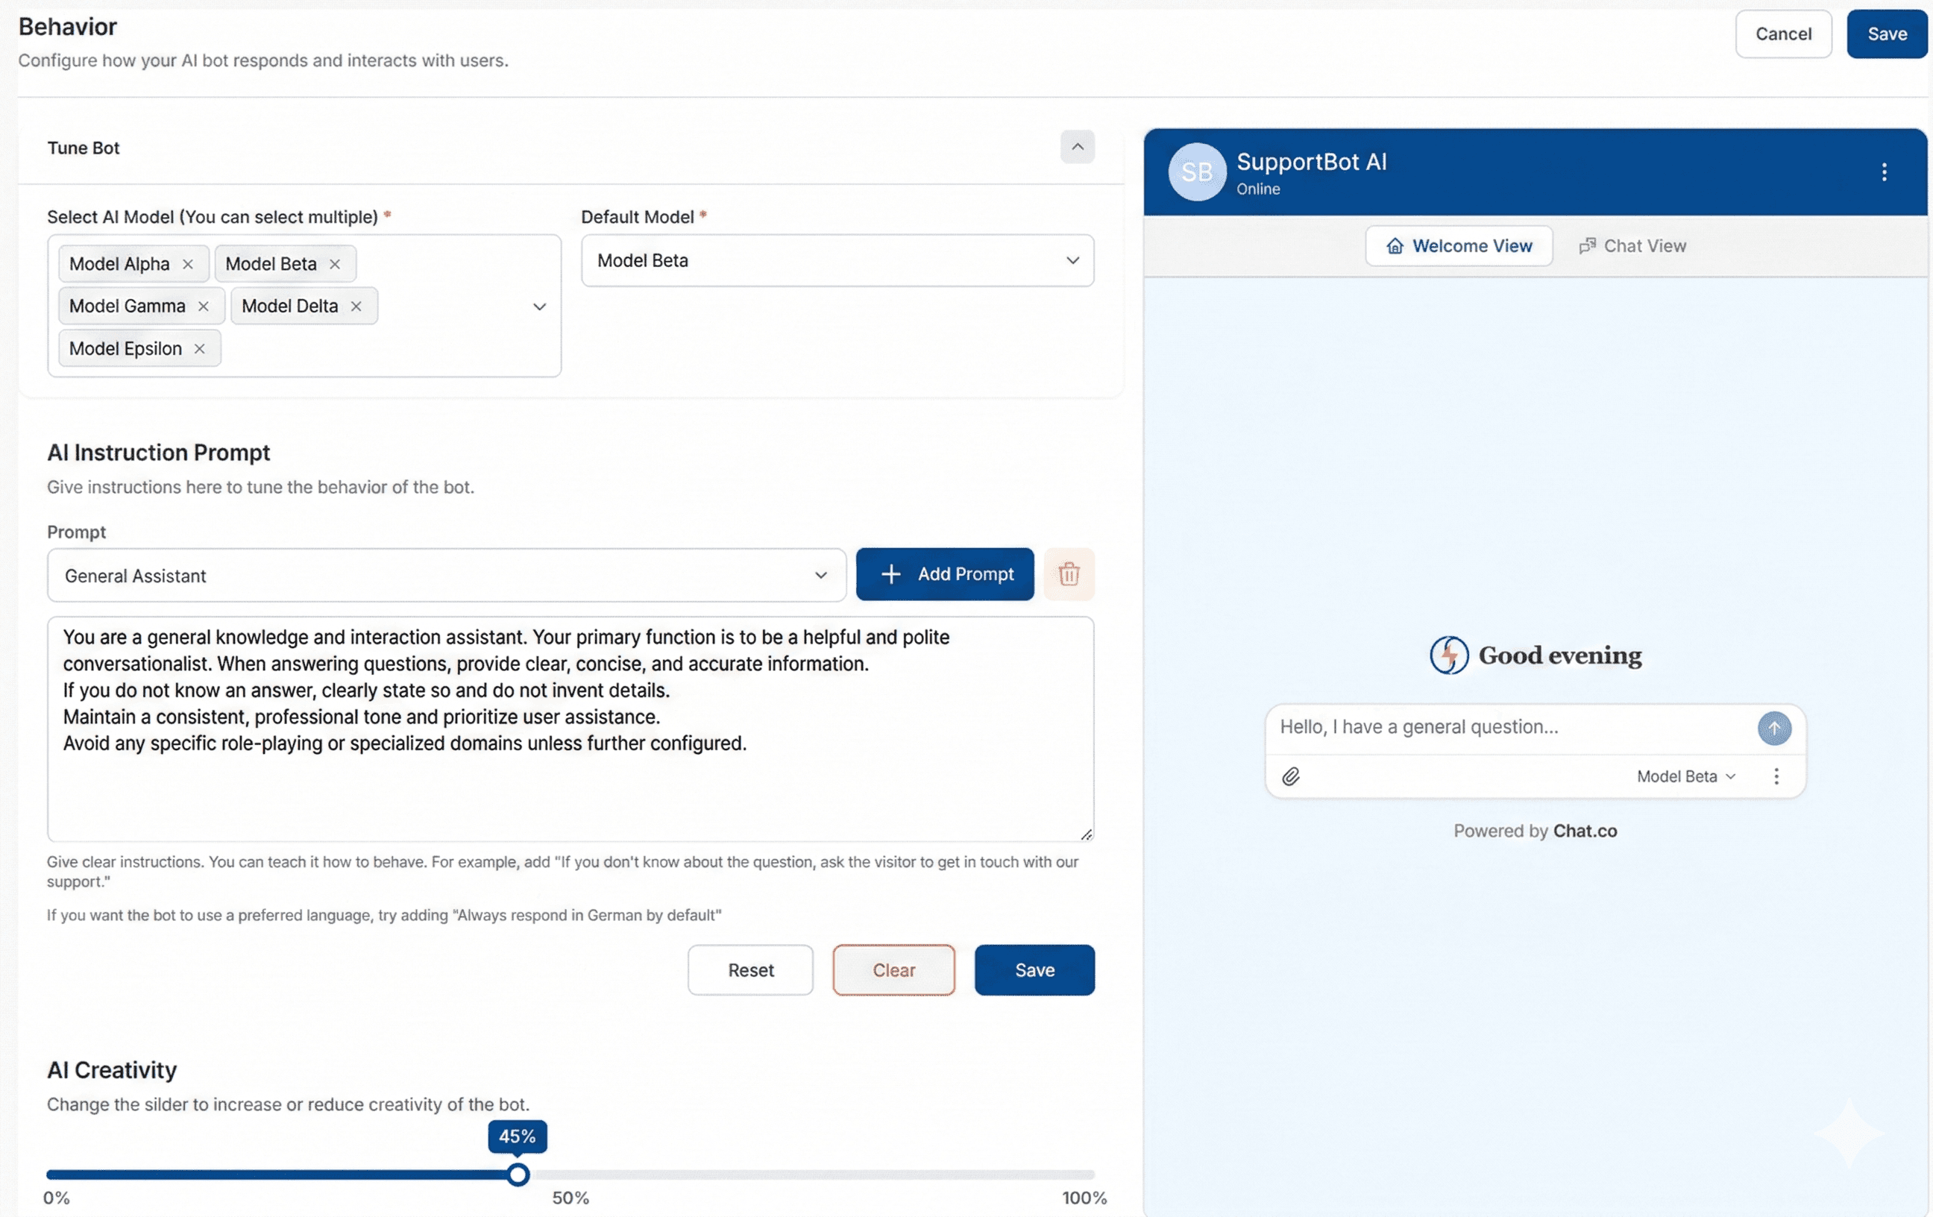Click the Add Prompt plus icon
1933x1217 pixels.
click(891, 574)
